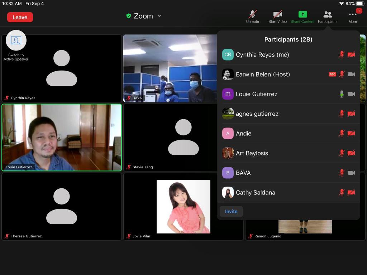Click BAVA's camera icon in participant list
This screenshot has height=275, width=367.
(351, 173)
